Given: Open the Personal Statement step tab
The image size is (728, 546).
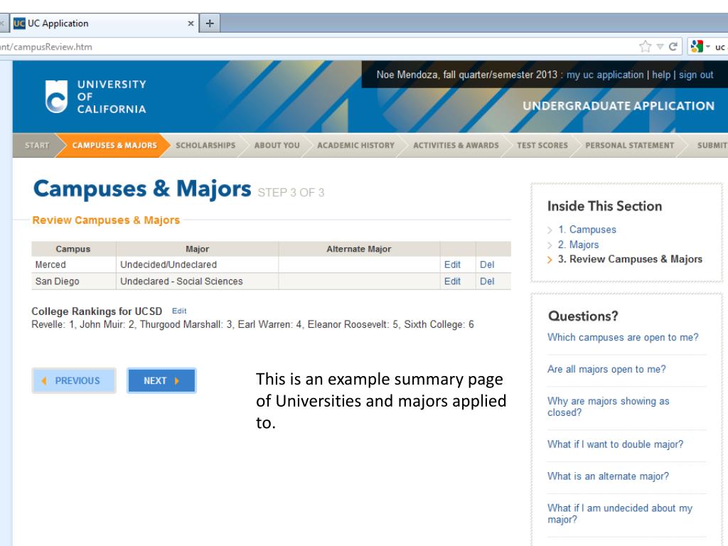Looking at the screenshot, I should pyautogui.click(x=630, y=145).
